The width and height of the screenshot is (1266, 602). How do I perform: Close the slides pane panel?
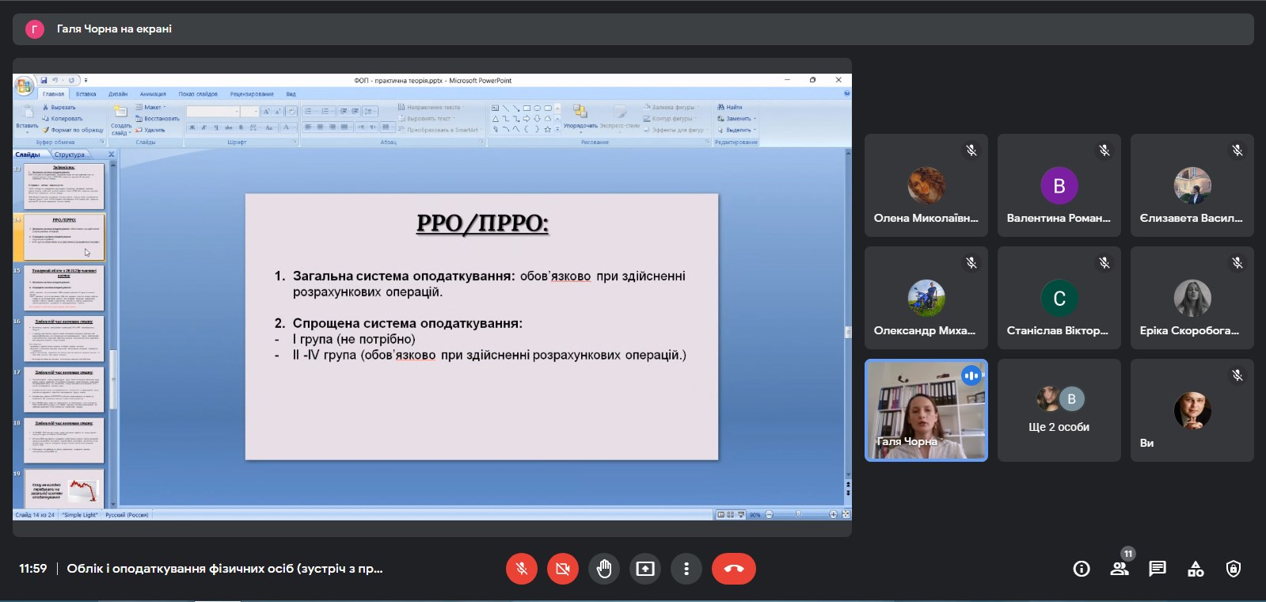111,154
